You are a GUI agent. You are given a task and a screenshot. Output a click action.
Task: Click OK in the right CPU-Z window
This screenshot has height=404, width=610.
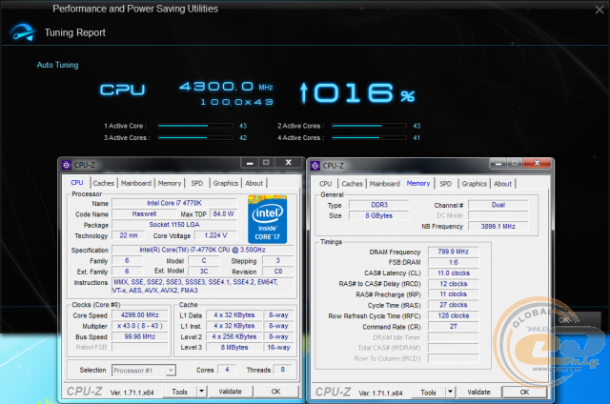(x=524, y=393)
